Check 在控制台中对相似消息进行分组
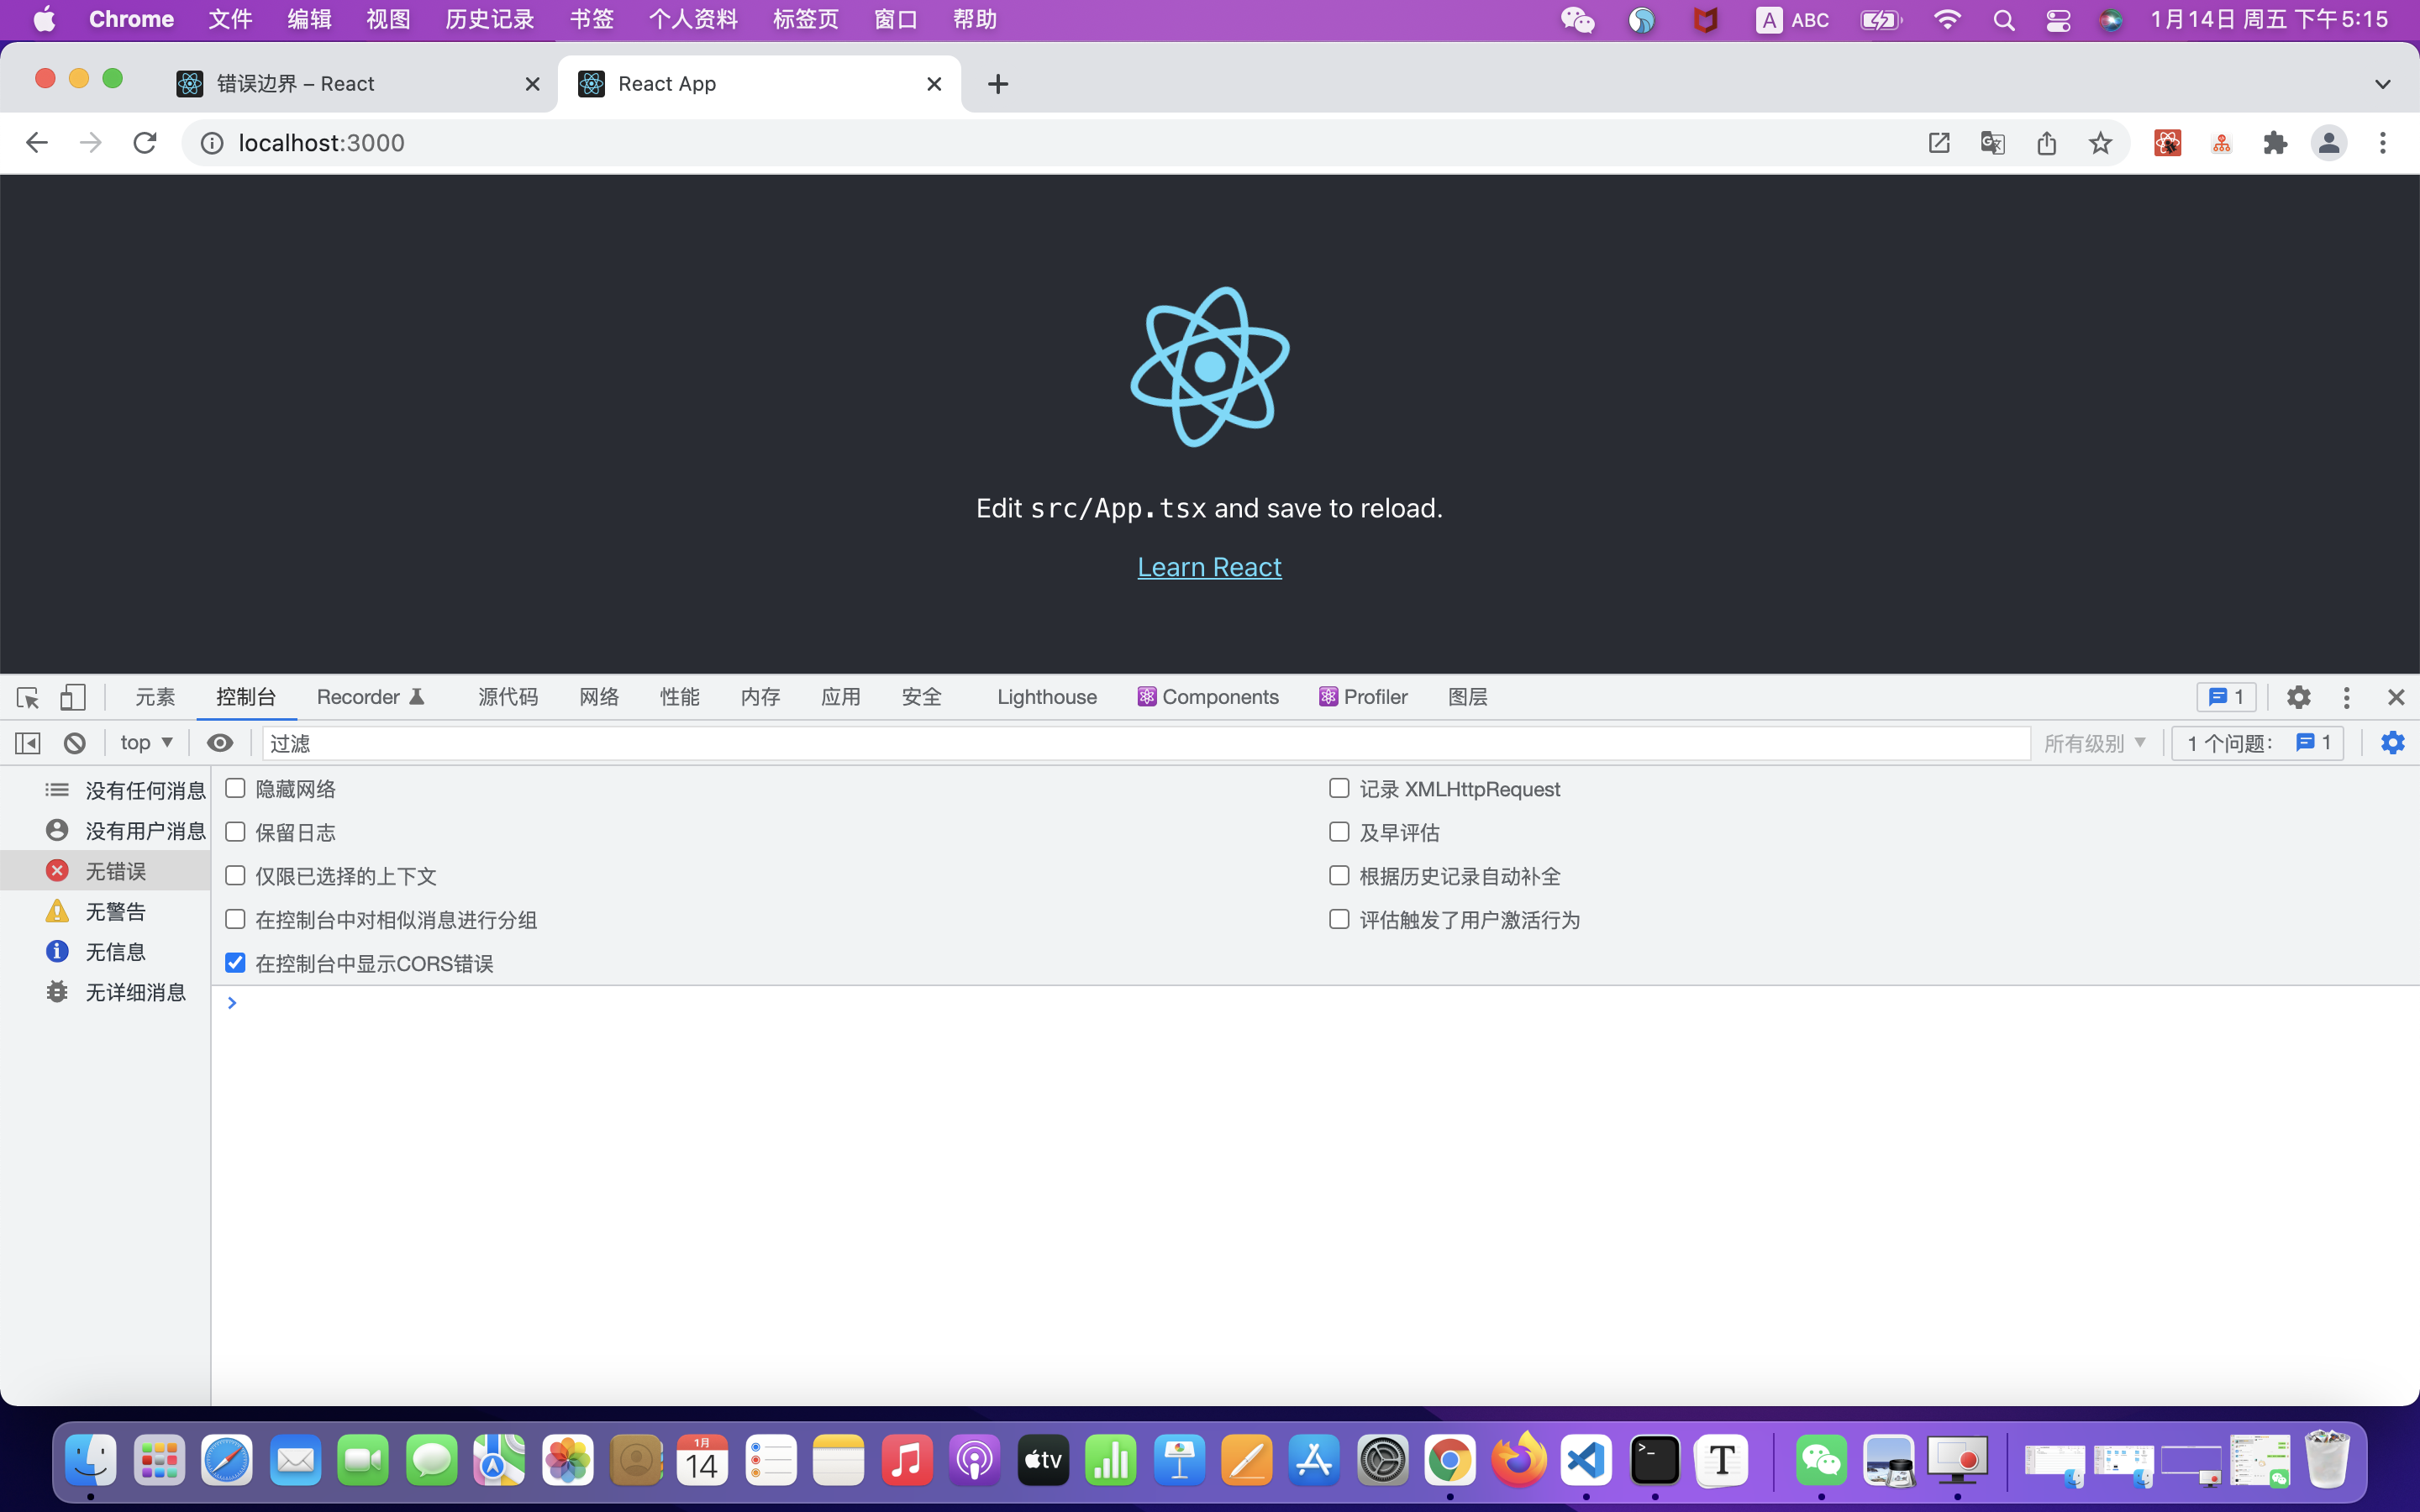The width and height of the screenshot is (2420, 1512). coord(235,919)
